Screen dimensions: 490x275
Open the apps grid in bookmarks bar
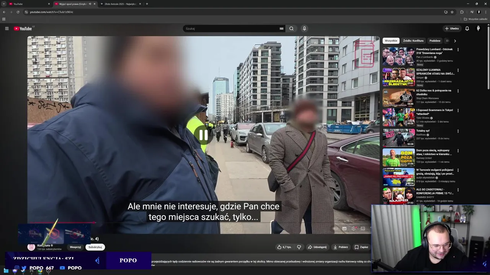[4, 19]
